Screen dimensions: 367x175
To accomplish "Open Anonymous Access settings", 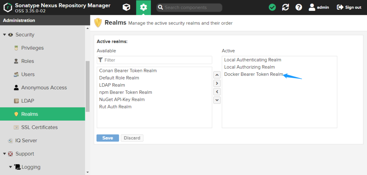I will (x=44, y=88).
